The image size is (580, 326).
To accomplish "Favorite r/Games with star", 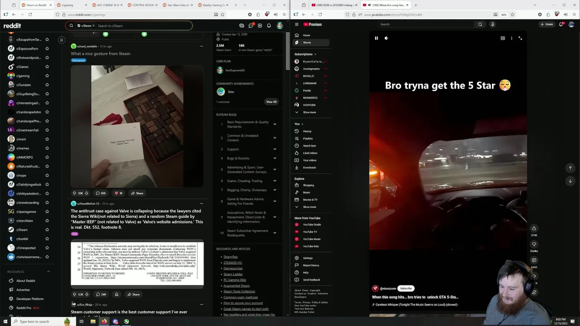I will click(x=47, y=67).
